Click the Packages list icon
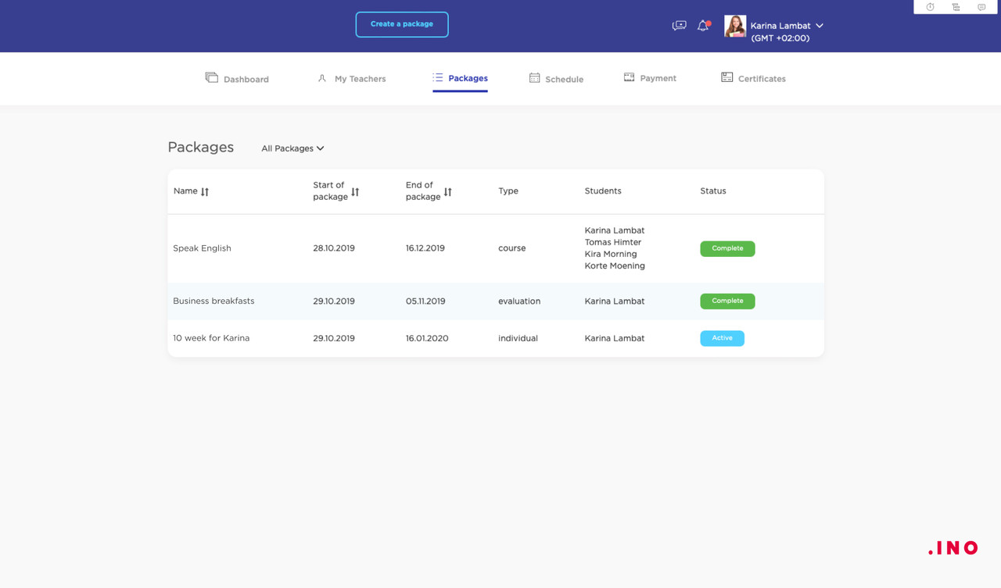The image size is (1001, 588). [437, 77]
